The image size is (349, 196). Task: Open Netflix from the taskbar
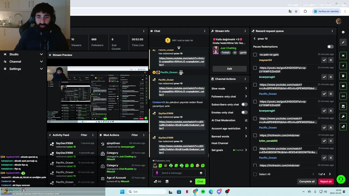pos(187,192)
